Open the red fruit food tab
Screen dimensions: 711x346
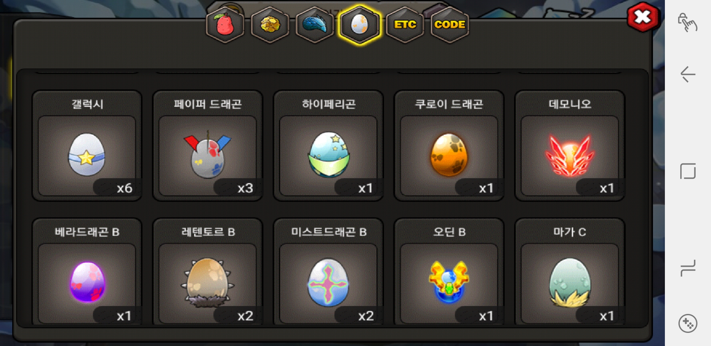pyautogui.click(x=225, y=25)
